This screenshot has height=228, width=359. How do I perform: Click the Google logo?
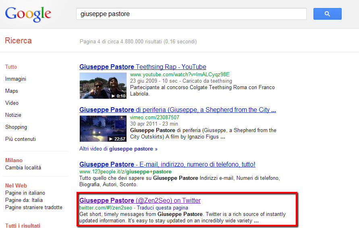(x=28, y=14)
